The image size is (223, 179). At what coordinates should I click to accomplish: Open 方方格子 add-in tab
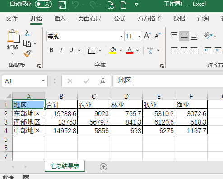[x=149, y=18]
